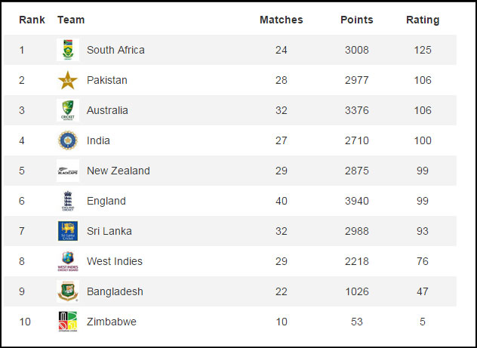Select Zimbabwe's rating value 5
The height and width of the screenshot is (348, 477).
pyautogui.click(x=423, y=322)
